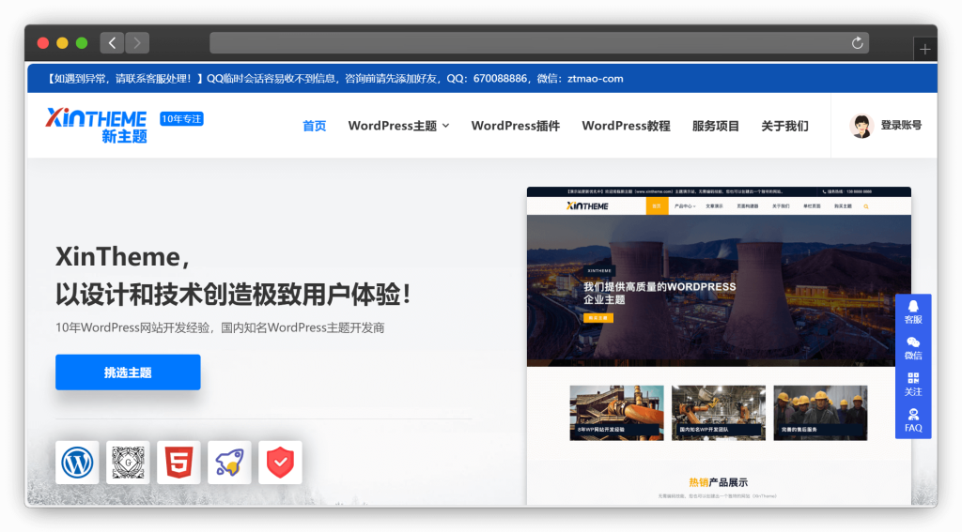Viewport: 962px width, 532px height.
Task: Click the XinTheme 新主题 logo
Action: pos(97,126)
